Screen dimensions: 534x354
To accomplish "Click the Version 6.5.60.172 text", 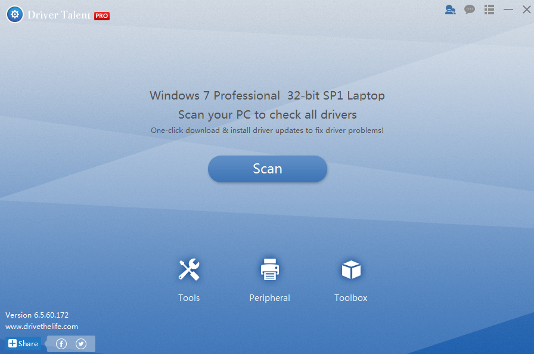I will pyautogui.click(x=37, y=315).
